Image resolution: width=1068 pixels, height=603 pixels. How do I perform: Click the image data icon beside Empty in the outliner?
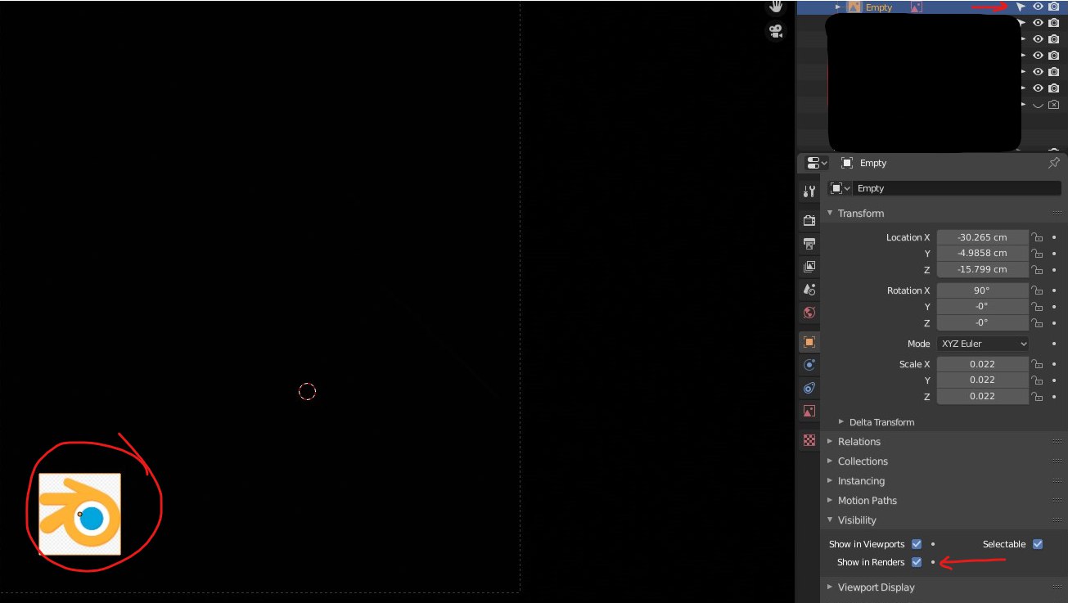(x=916, y=7)
